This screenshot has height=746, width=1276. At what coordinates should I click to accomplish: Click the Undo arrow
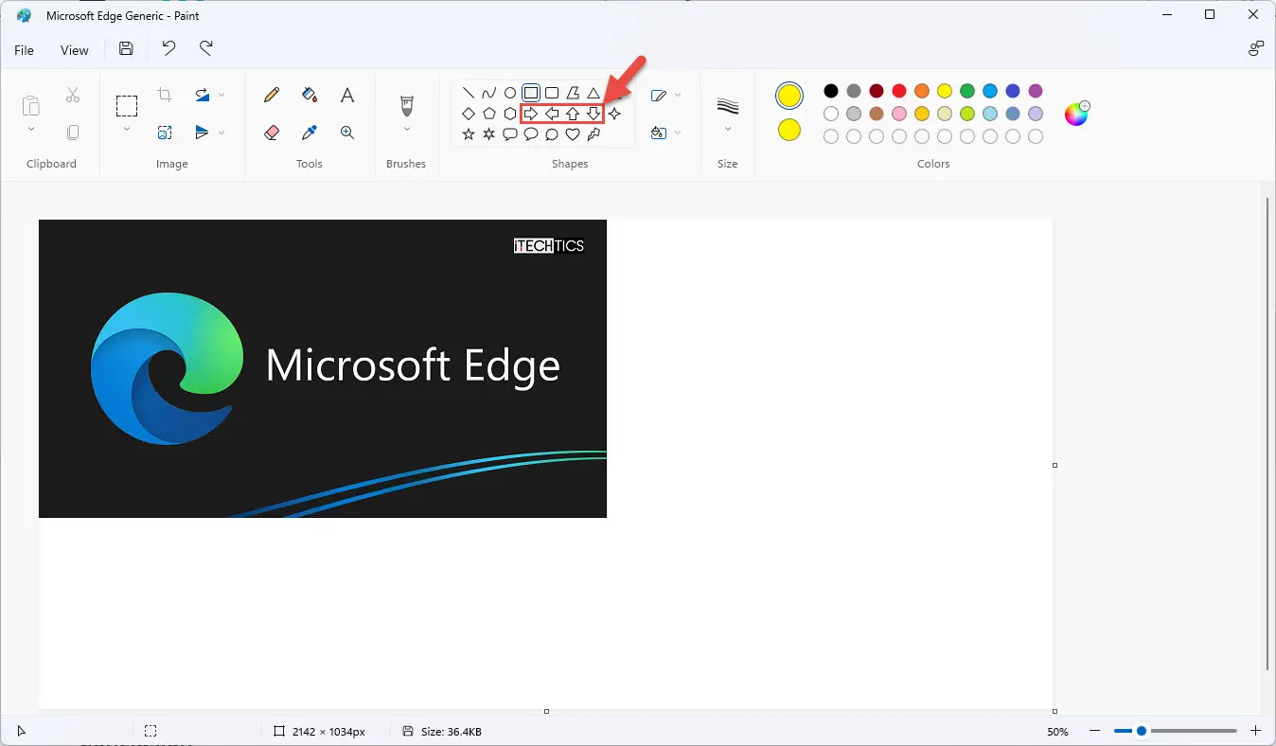click(168, 49)
